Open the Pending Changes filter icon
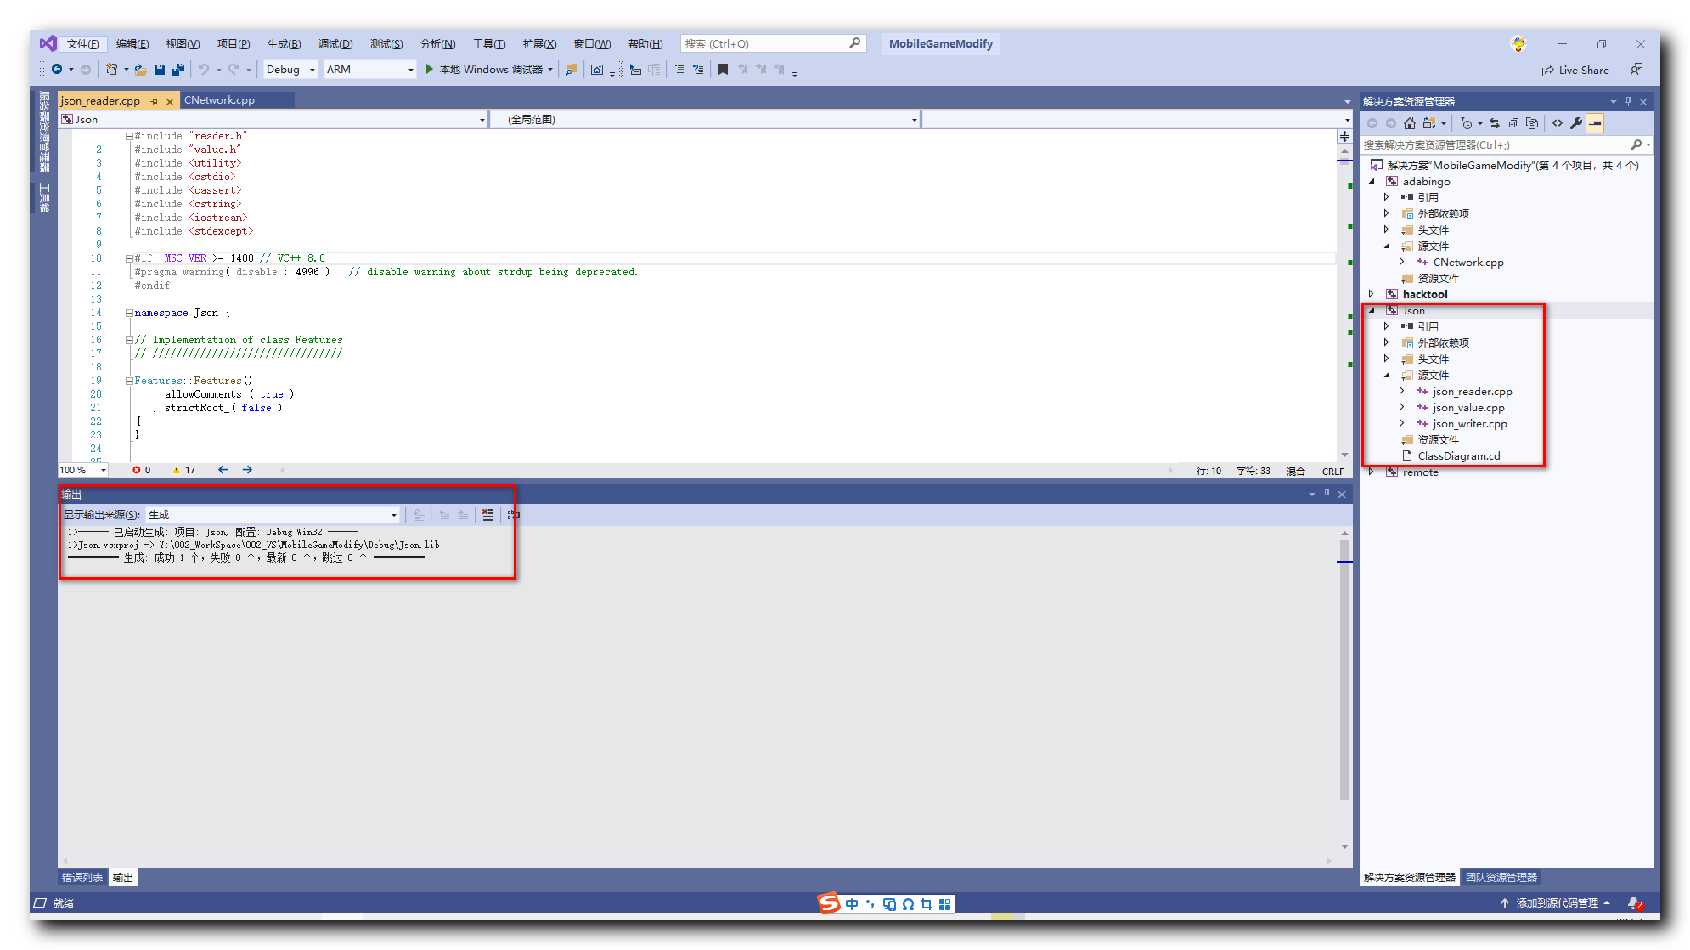 tap(1467, 123)
